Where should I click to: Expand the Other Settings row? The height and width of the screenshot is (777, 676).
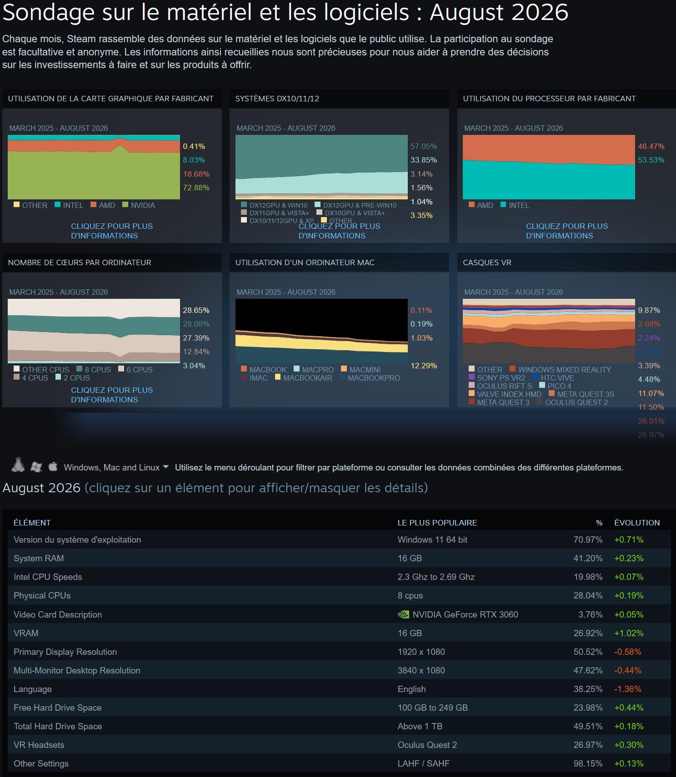click(x=339, y=763)
